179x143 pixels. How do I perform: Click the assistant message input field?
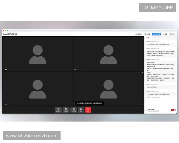click(160, 97)
